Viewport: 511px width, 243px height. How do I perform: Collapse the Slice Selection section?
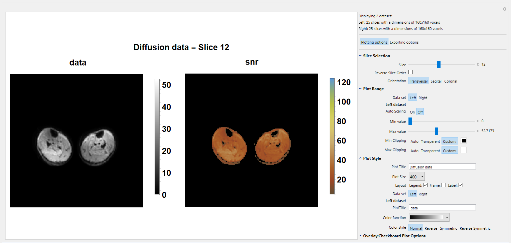coord(361,56)
